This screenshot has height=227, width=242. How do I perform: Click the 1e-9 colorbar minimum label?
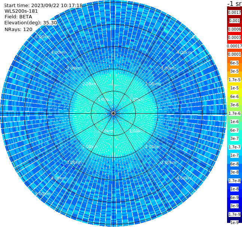[x=235, y=223]
